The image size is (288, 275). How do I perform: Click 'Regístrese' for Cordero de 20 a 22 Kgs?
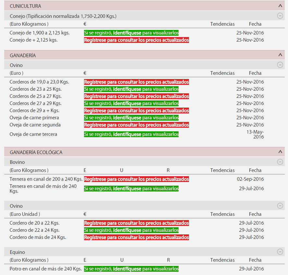93,223
